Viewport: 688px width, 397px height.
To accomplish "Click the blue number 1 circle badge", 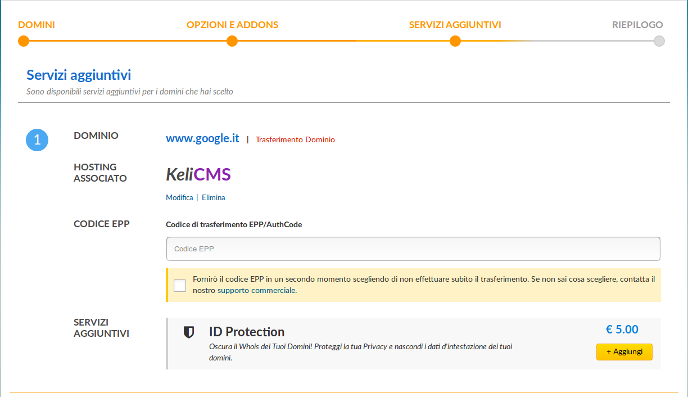I will (37, 140).
